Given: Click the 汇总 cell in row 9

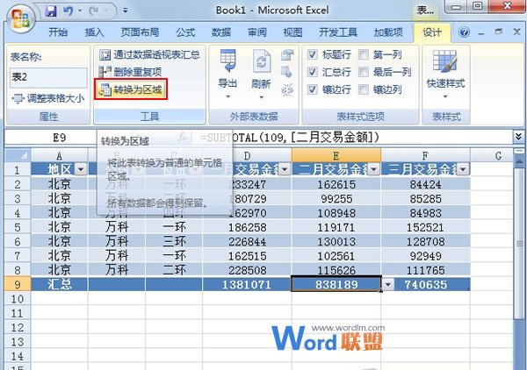Looking at the screenshot, I should 59,284.
